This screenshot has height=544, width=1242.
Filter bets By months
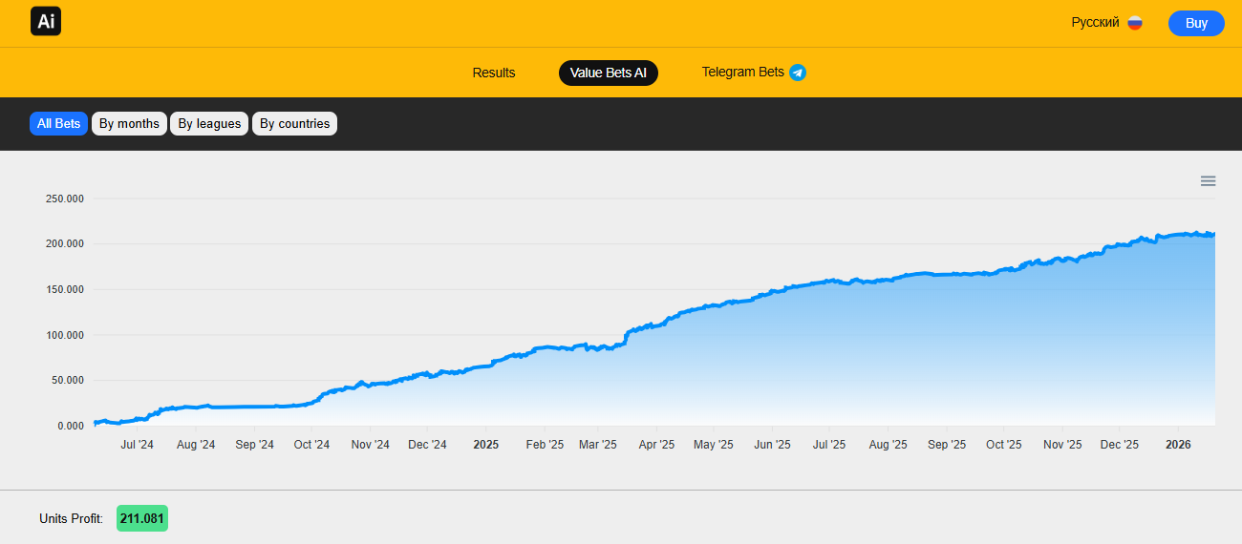click(x=129, y=124)
